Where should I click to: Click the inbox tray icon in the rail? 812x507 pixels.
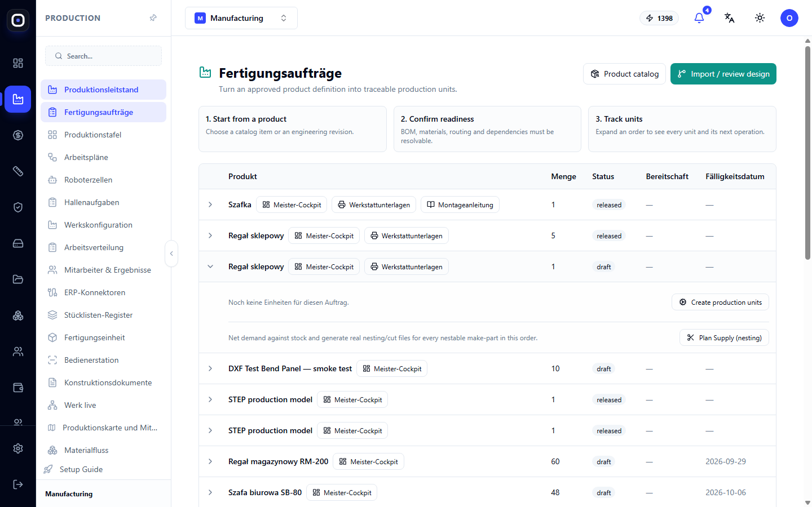tap(18, 243)
